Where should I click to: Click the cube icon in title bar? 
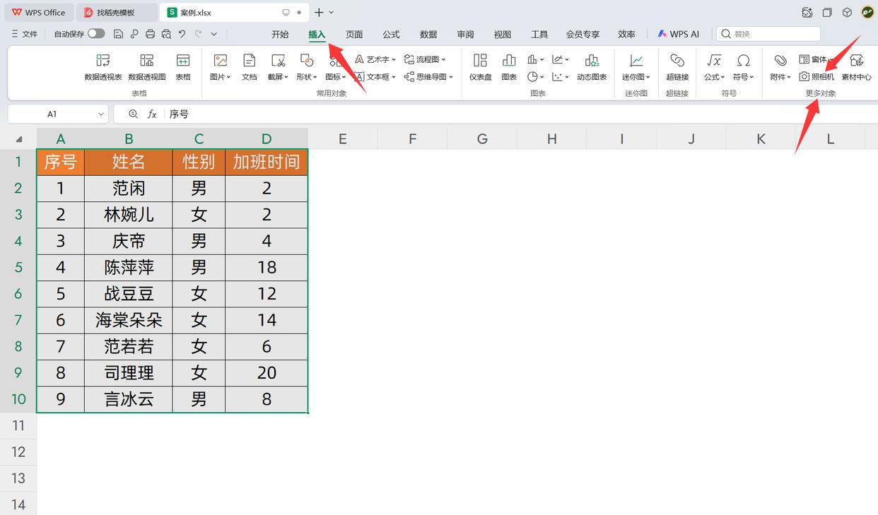click(846, 12)
